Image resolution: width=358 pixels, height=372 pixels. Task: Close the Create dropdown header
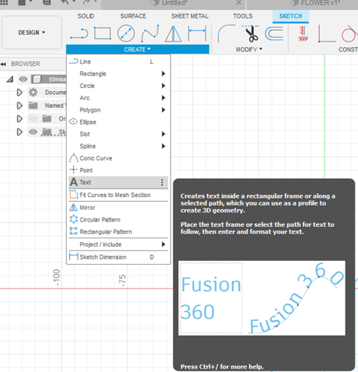coord(138,50)
